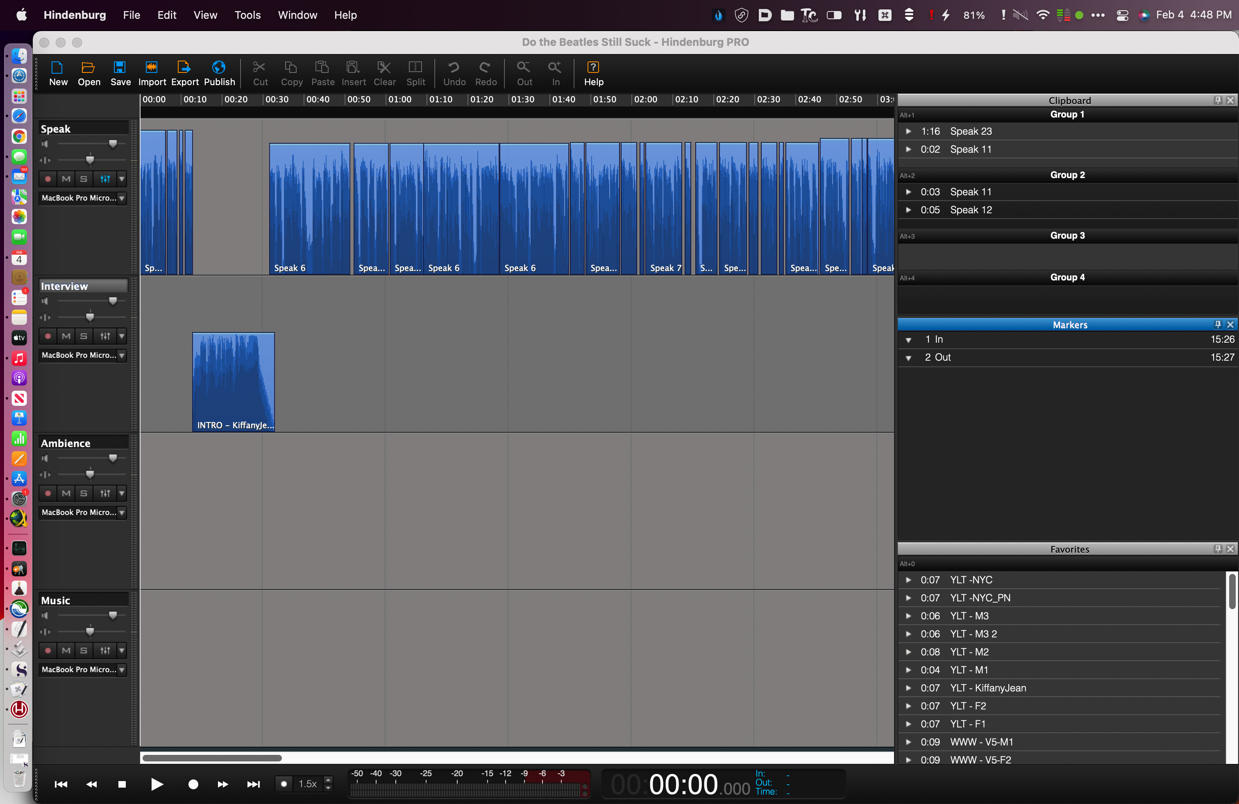Open a project with the Open icon
The image size is (1239, 804).
(88, 73)
